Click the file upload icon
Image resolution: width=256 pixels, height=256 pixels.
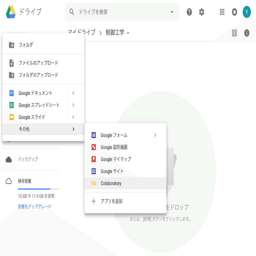(12, 63)
